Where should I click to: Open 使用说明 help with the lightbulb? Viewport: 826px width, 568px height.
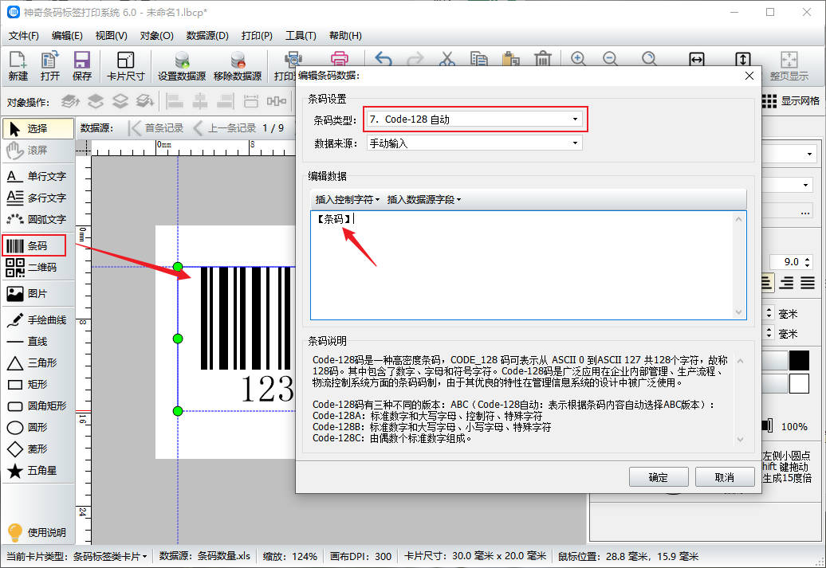(x=37, y=532)
